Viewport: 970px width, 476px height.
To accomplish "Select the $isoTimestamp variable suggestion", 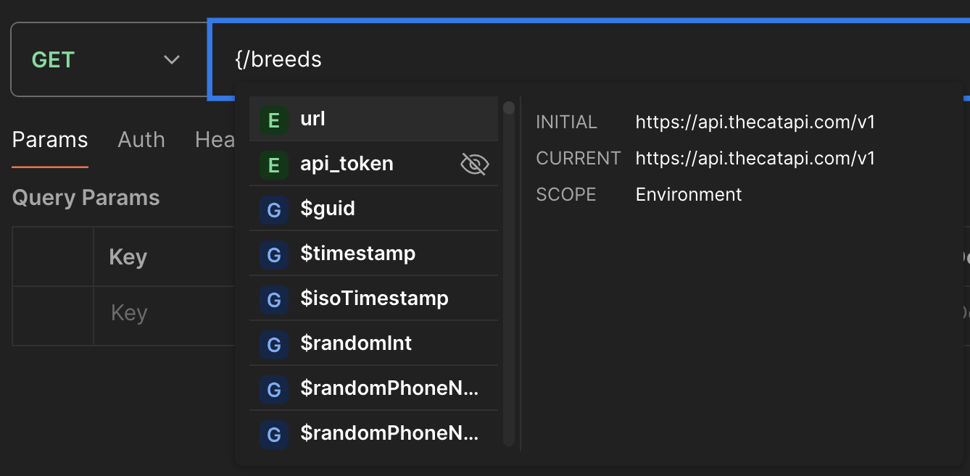I will [374, 299].
